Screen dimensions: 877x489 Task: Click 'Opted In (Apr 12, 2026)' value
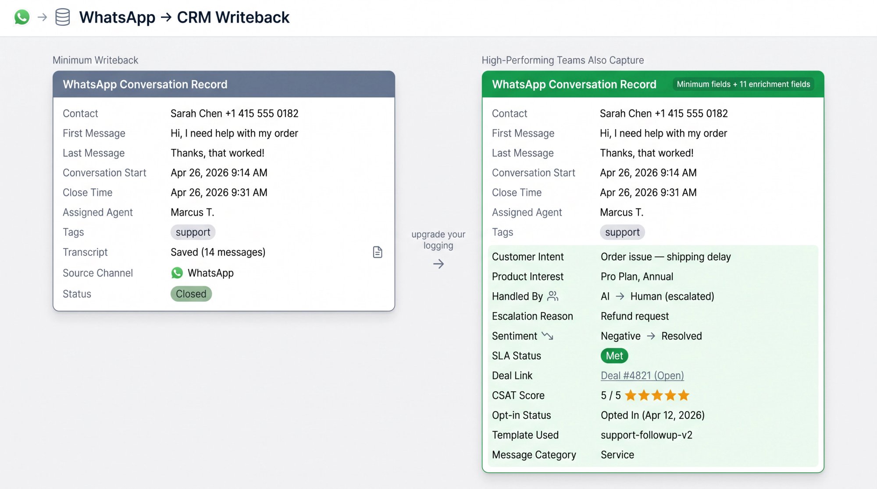tap(652, 415)
